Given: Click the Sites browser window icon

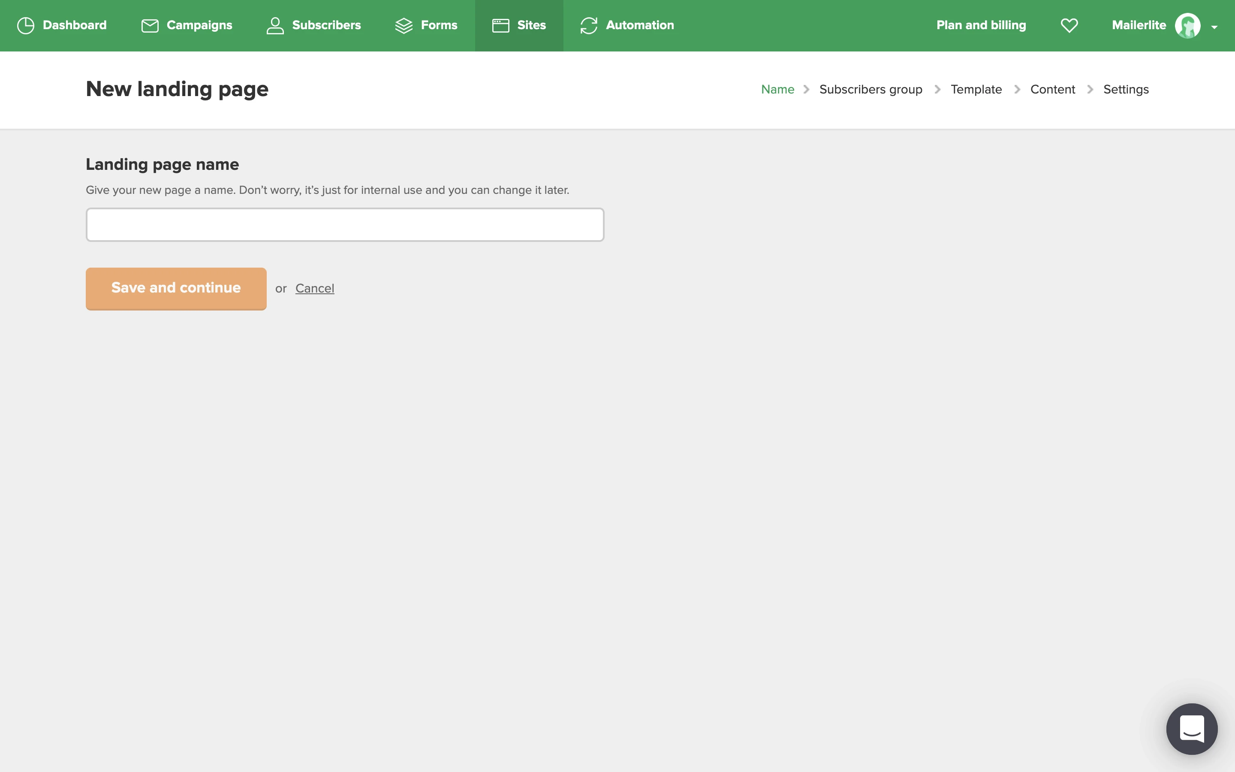Looking at the screenshot, I should pos(500,26).
